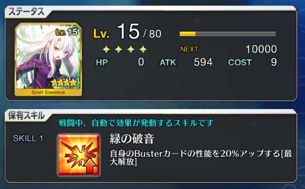The width and height of the screenshot is (305, 189).
Task: Click the HP value 0
Action: (141, 62)
